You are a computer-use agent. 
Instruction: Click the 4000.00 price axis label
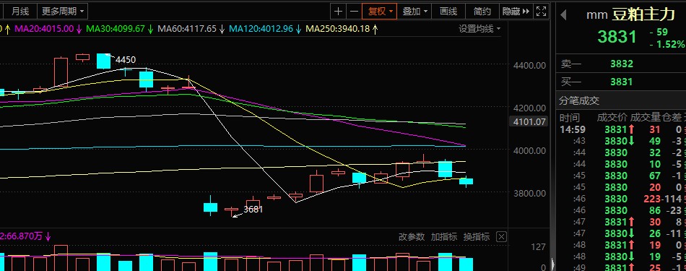click(x=530, y=150)
